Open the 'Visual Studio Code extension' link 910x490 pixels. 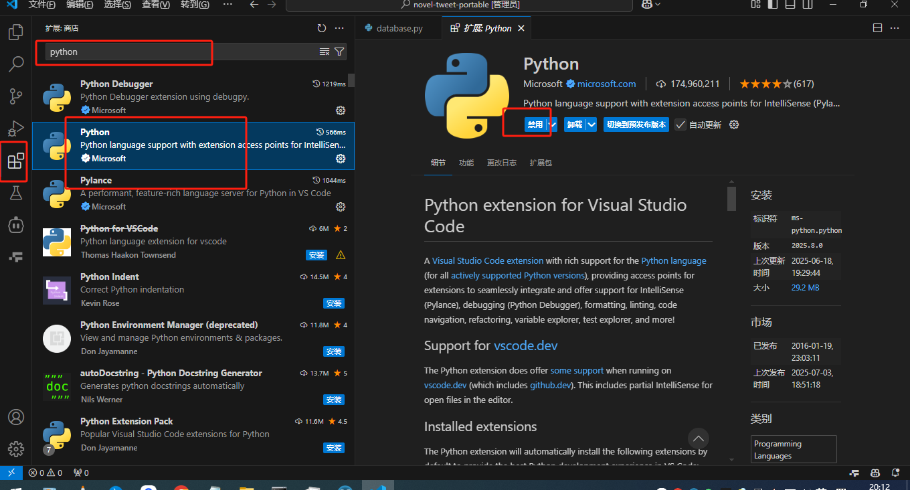click(488, 260)
